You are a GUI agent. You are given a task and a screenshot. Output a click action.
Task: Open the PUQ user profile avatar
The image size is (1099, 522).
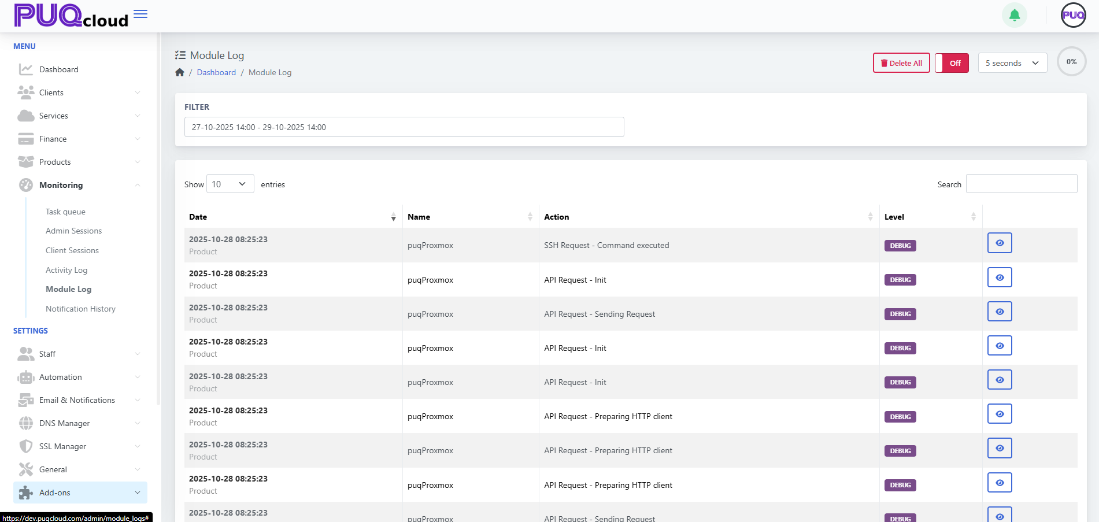tap(1073, 16)
